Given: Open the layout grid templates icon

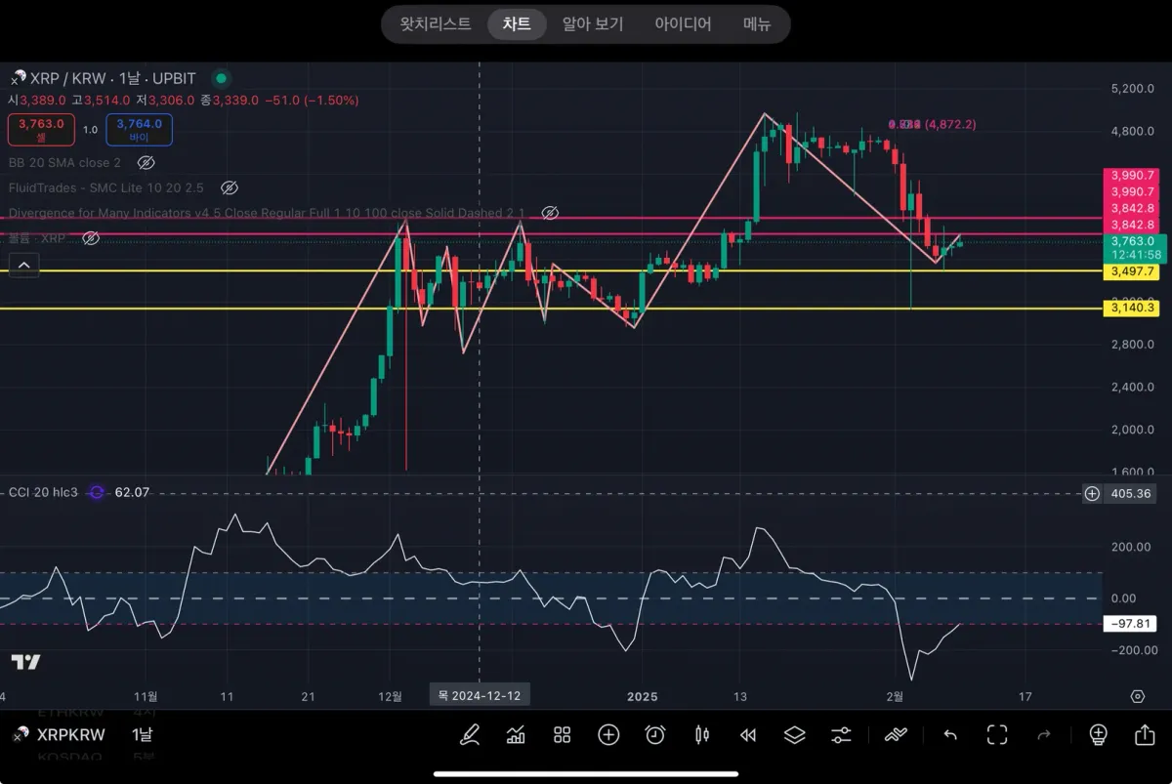Looking at the screenshot, I should point(562,734).
